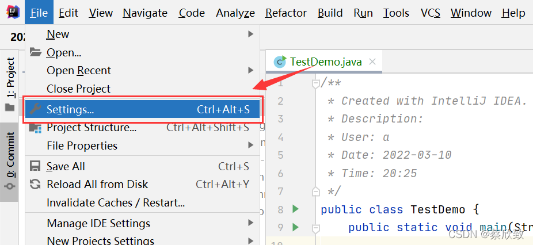Screen dimensions: 533x245
Task: Click the Open folder icon in File menu
Action: [35, 52]
